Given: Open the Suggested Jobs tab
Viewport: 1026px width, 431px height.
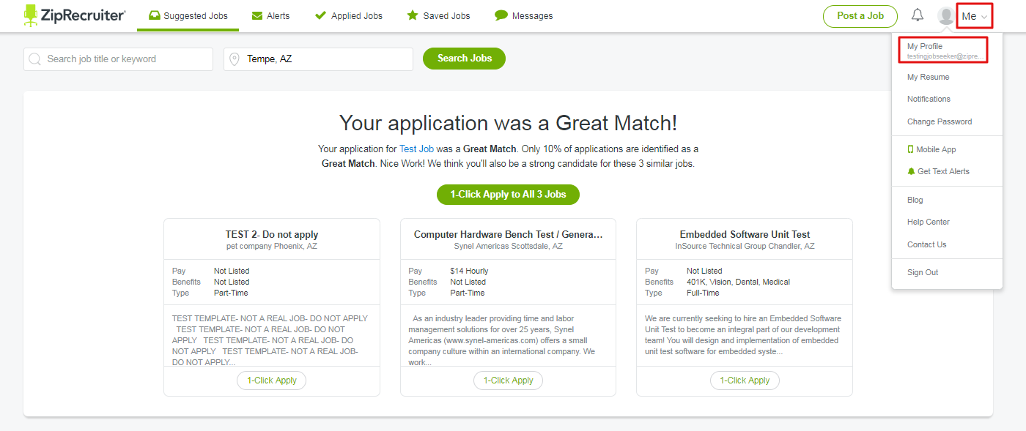Looking at the screenshot, I should pyautogui.click(x=188, y=16).
